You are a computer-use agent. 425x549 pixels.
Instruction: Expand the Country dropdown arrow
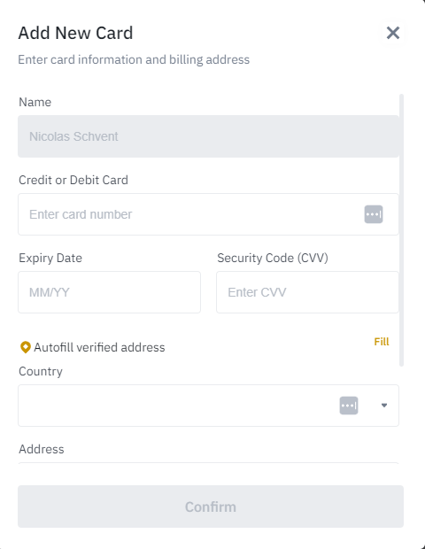click(384, 406)
